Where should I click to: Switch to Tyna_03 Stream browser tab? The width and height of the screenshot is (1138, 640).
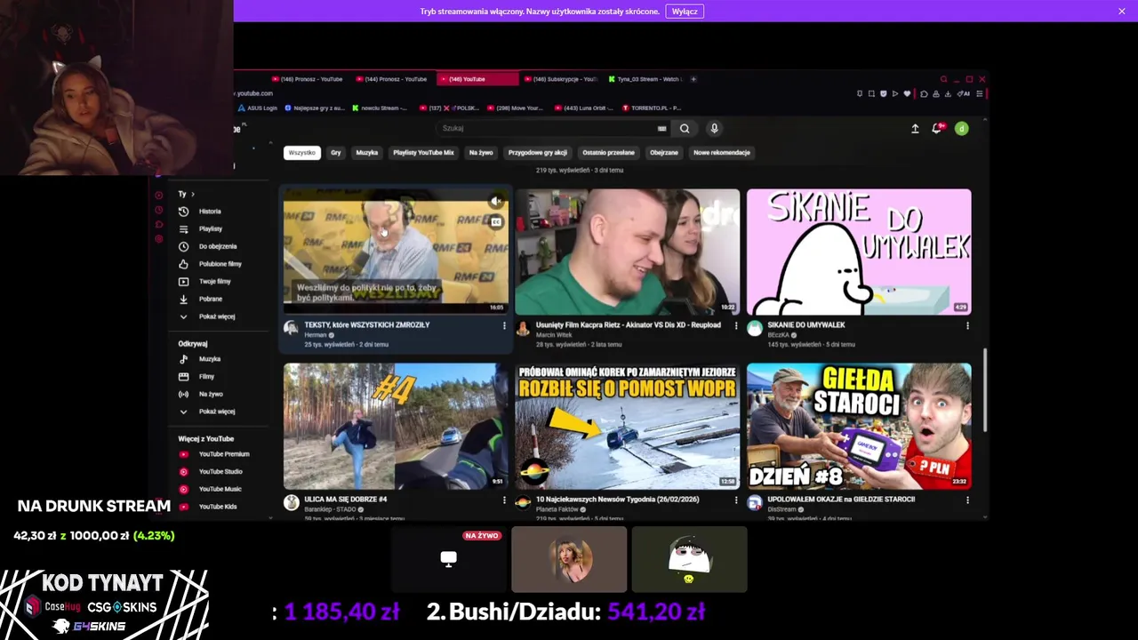tap(645, 79)
